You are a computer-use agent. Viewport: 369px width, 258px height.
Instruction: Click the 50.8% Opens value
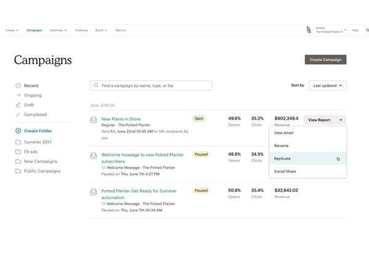[234, 190]
